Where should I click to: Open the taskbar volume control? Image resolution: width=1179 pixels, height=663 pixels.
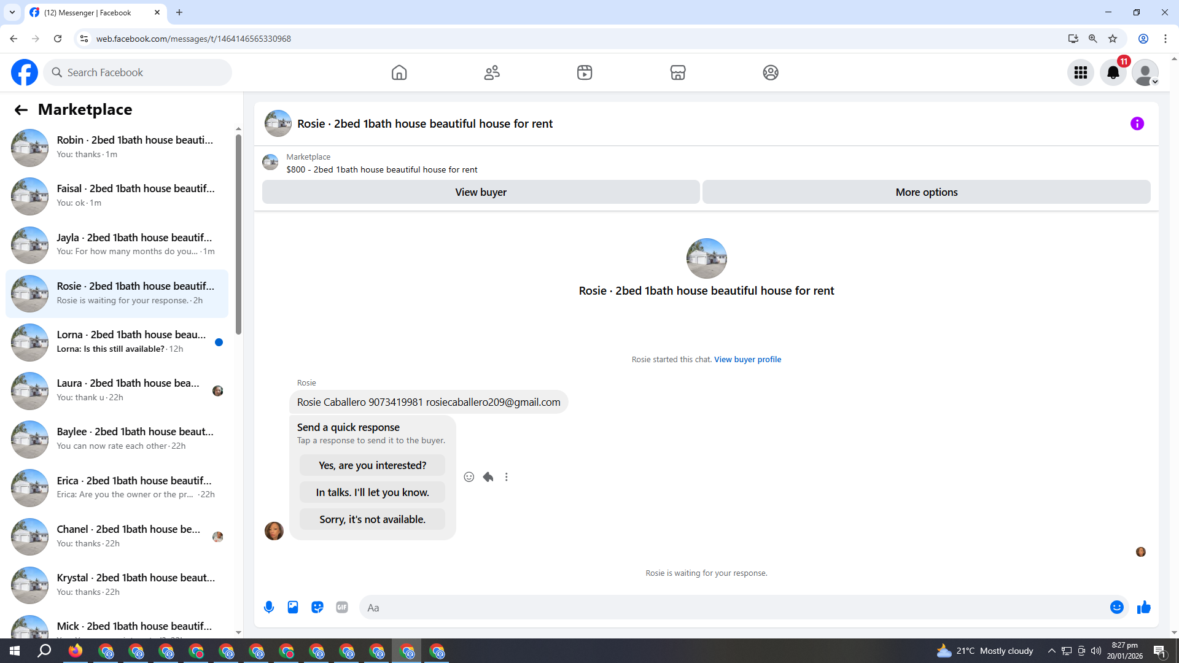[x=1096, y=651]
